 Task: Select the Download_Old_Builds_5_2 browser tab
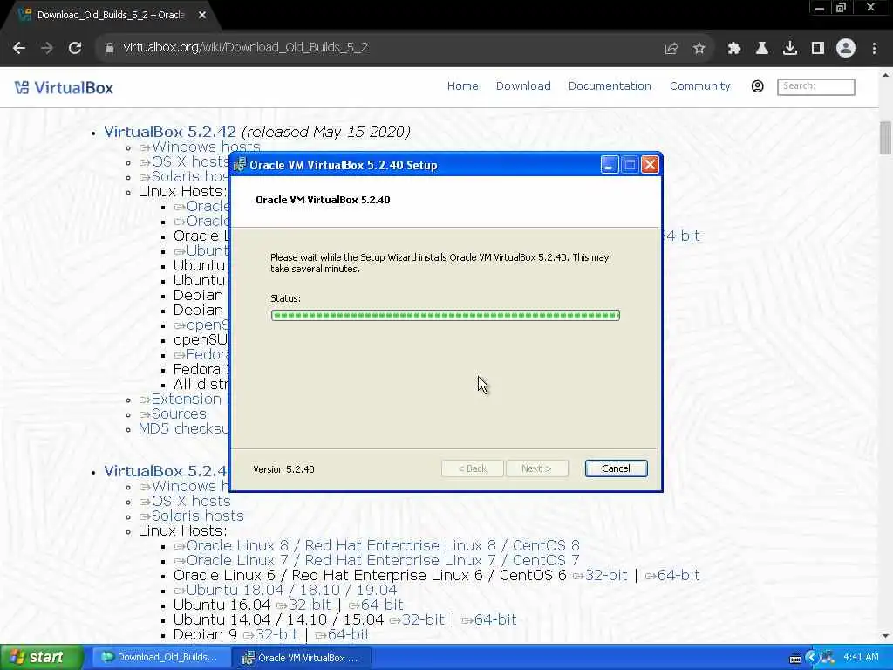pos(111,15)
